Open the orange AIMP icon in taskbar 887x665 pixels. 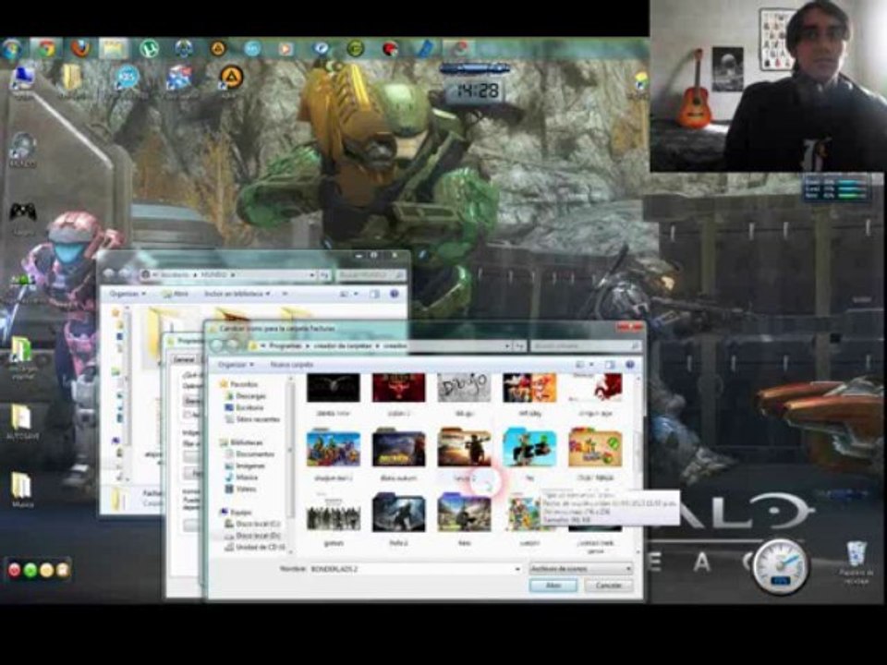click(217, 49)
